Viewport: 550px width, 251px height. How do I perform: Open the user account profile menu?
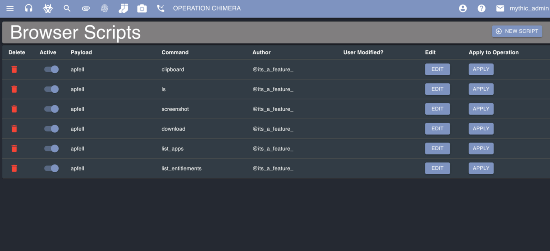(463, 9)
